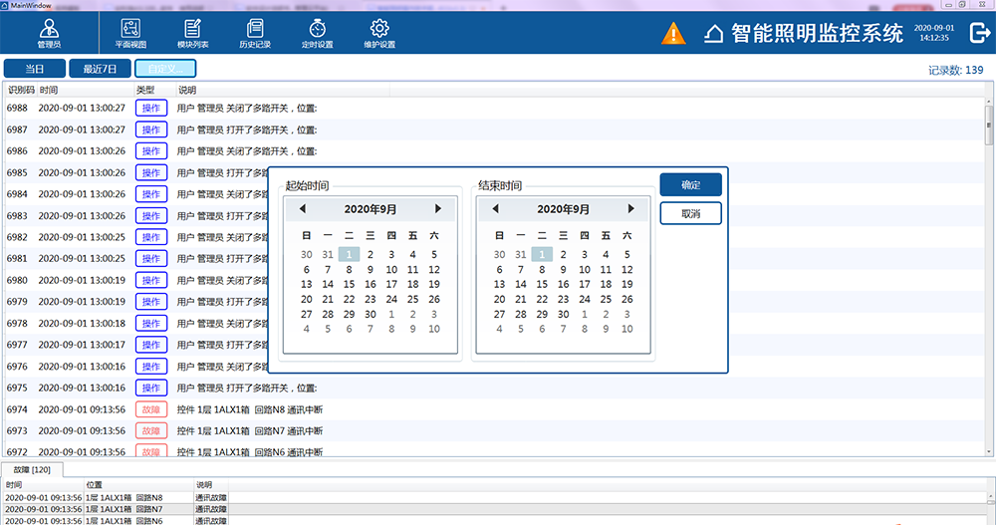The image size is (996, 525).
Task: Go to previous month in start calendar
Action: click(x=303, y=209)
